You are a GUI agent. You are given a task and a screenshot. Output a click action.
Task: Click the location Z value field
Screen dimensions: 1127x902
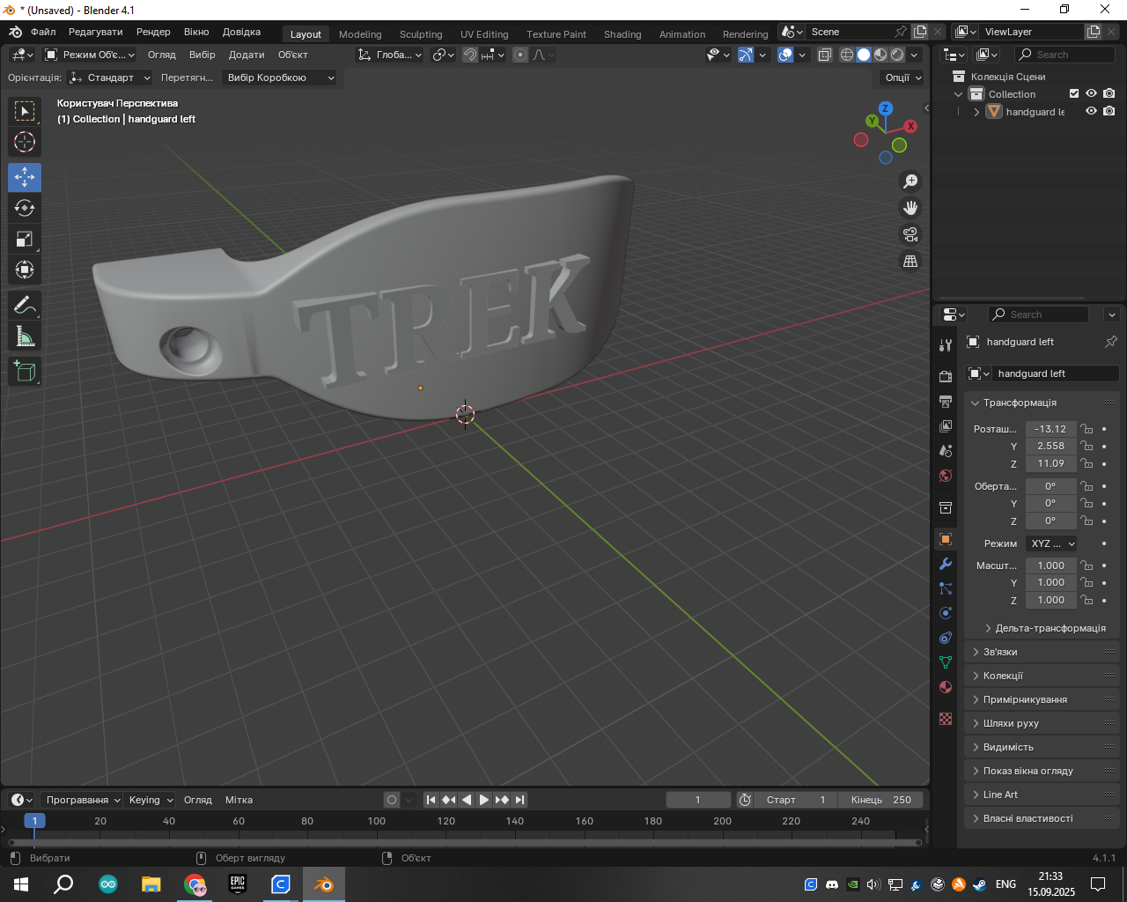(1051, 463)
